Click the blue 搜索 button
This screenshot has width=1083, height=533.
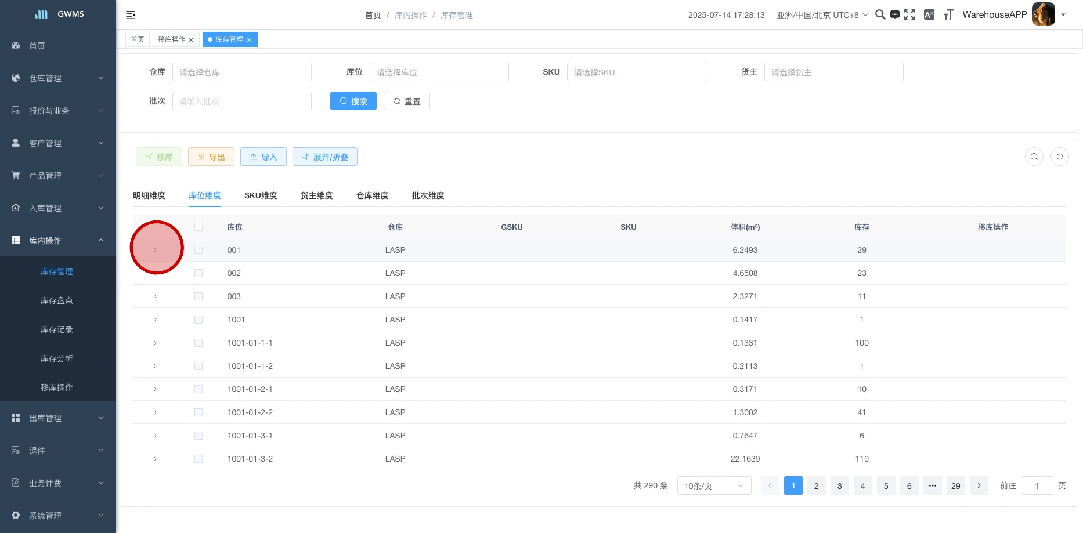click(353, 101)
